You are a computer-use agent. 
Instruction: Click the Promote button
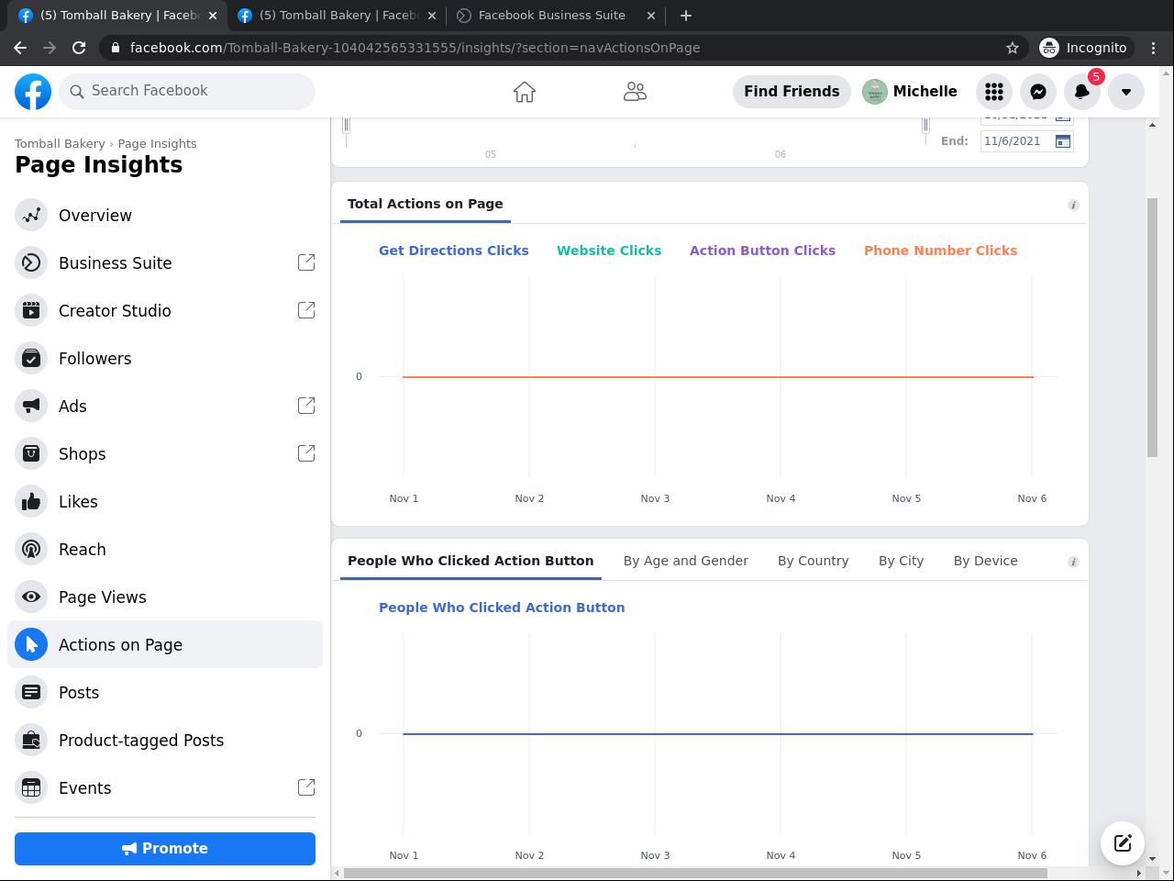pyautogui.click(x=165, y=849)
